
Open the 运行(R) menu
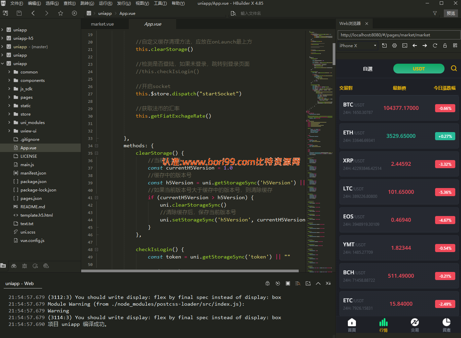click(x=105, y=3)
